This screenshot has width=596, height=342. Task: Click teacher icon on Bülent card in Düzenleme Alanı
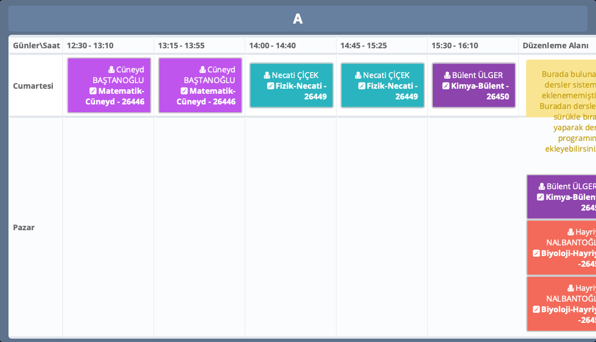pos(542,186)
